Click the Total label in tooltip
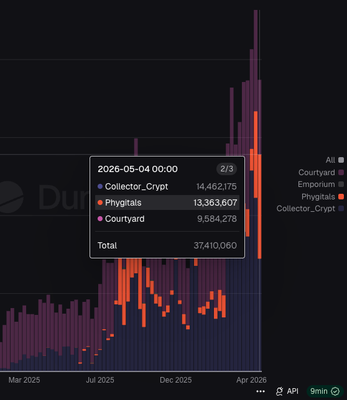This screenshot has width=347, height=400. (x=107, y=245)
